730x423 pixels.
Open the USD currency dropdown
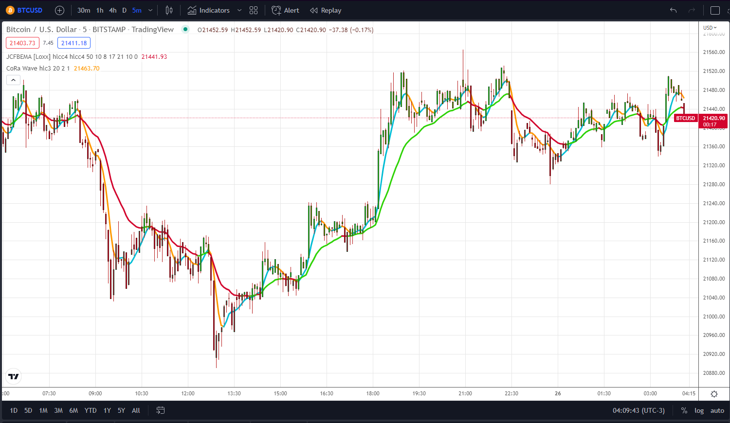point(710,28)
